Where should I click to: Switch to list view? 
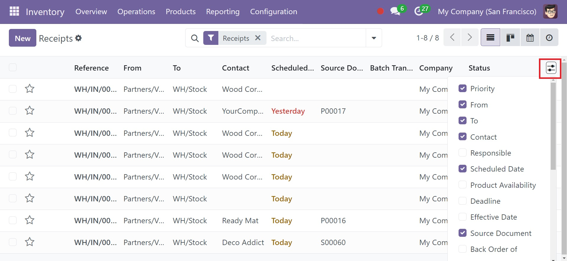click(x=490, y=37)
